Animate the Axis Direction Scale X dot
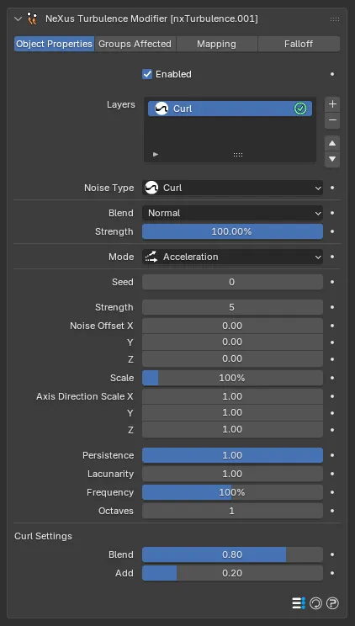 (x=332, y=396)
